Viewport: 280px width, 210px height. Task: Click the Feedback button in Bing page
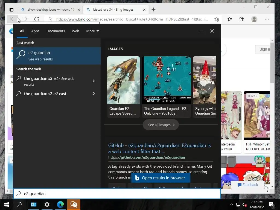[x=248, y=185]
